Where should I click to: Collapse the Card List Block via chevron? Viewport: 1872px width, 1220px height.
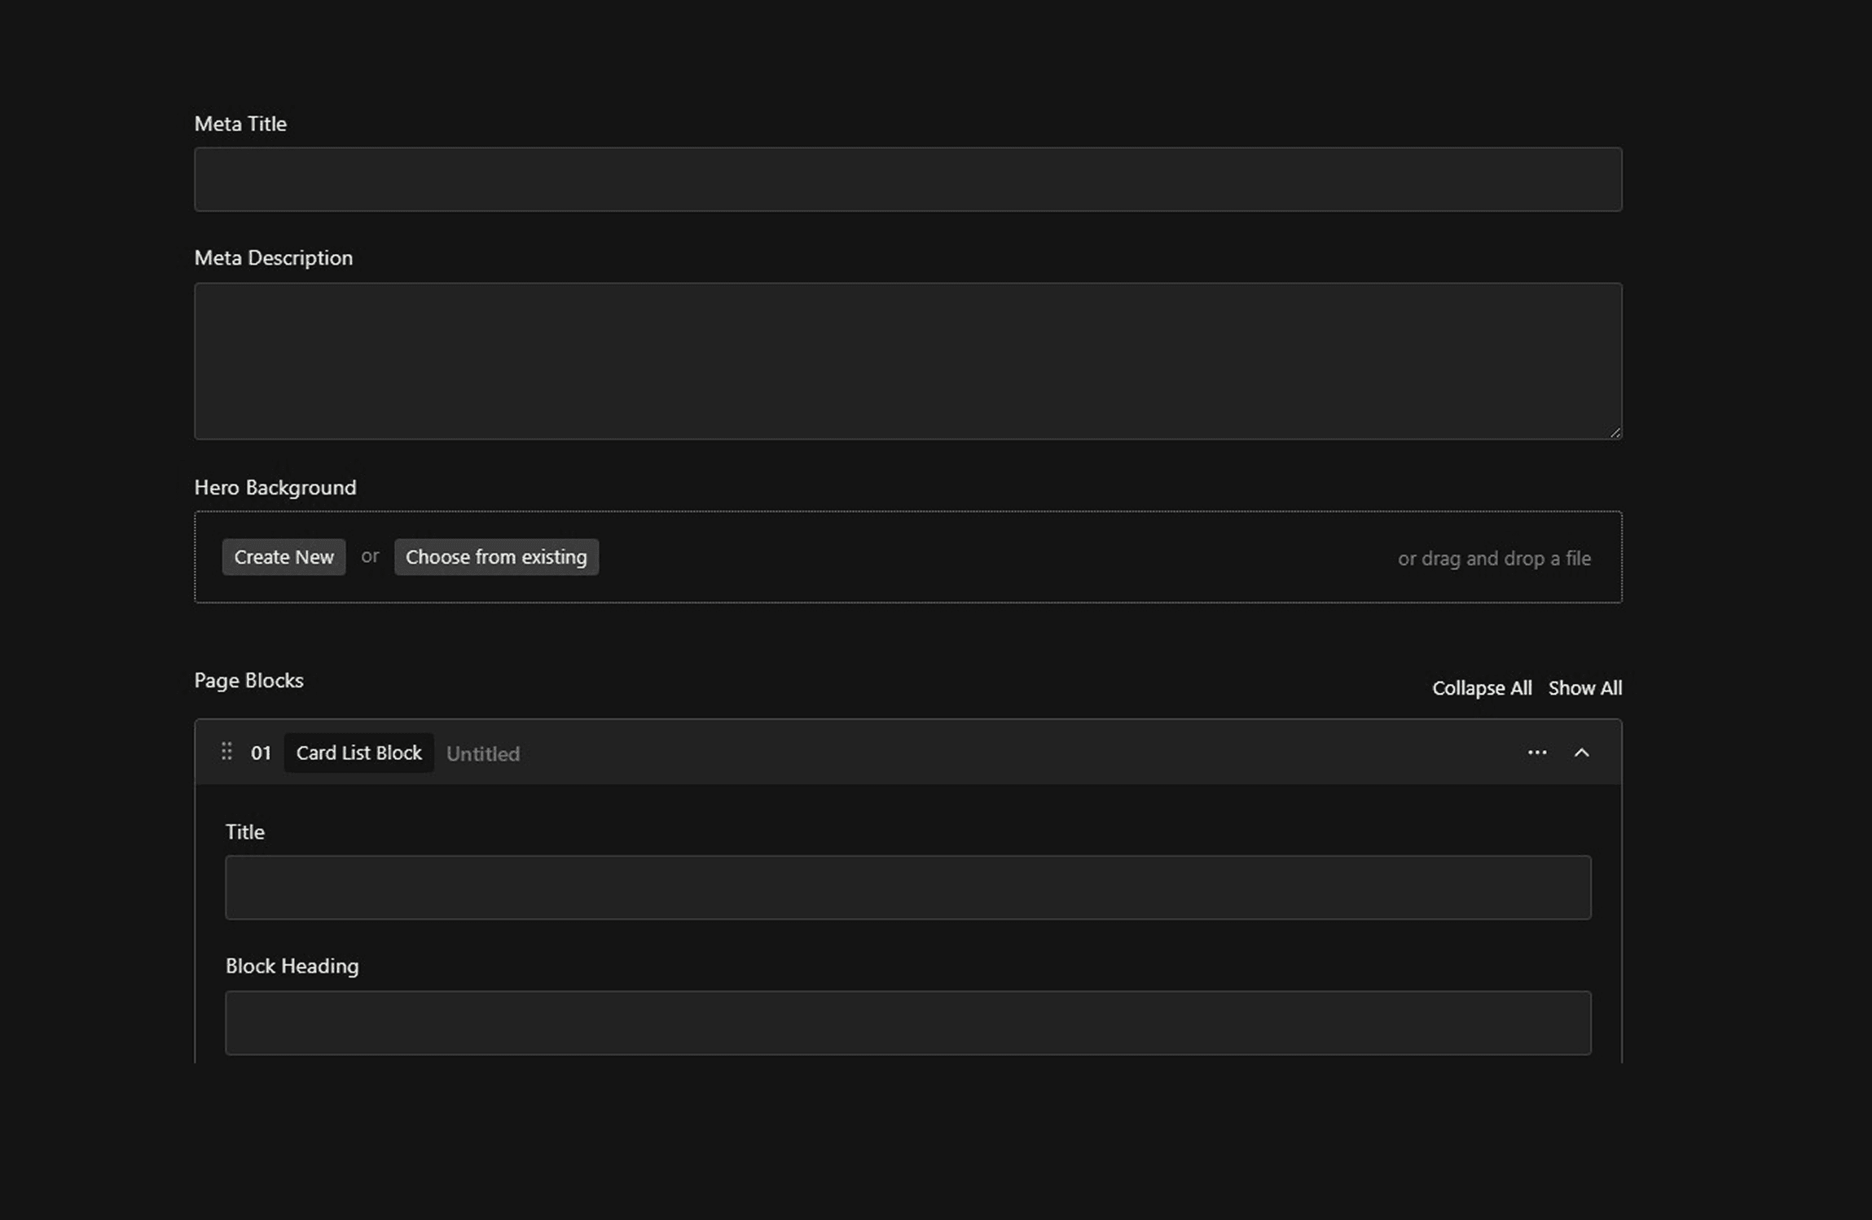tap(1583, 753)
